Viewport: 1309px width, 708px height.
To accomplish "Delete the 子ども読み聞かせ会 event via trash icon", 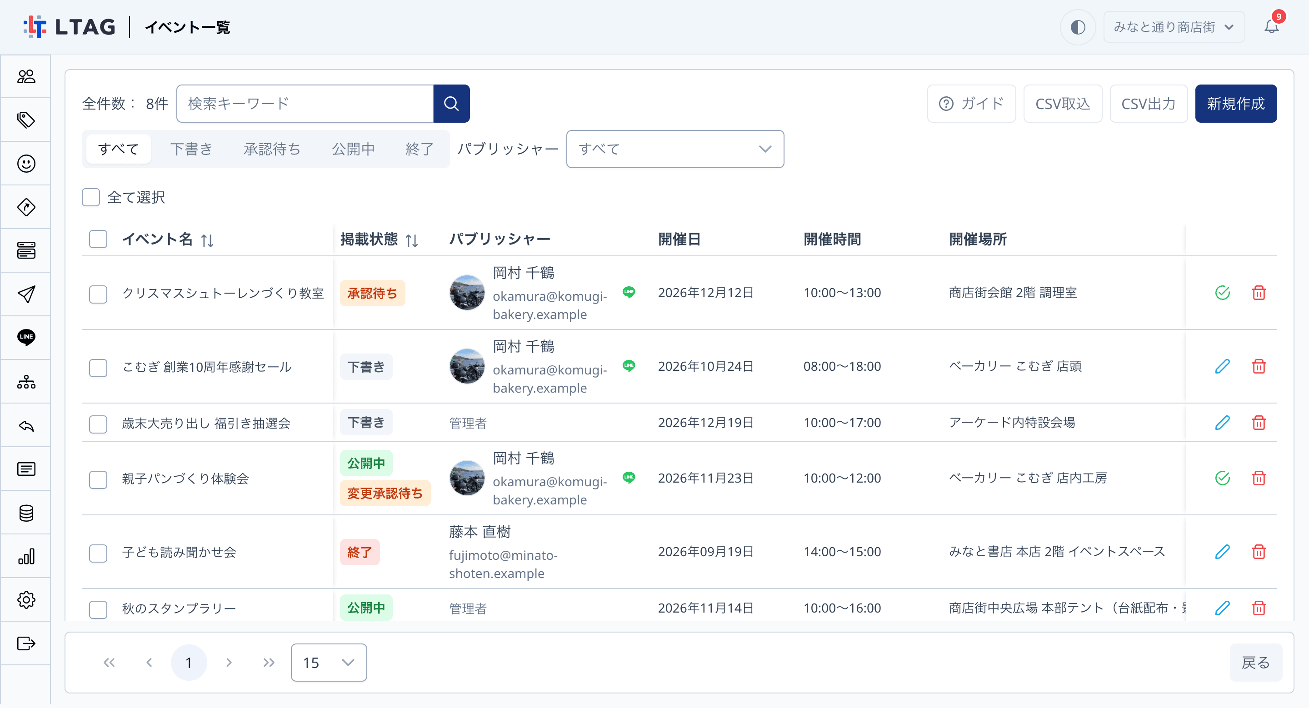I will pos(1259,552).
